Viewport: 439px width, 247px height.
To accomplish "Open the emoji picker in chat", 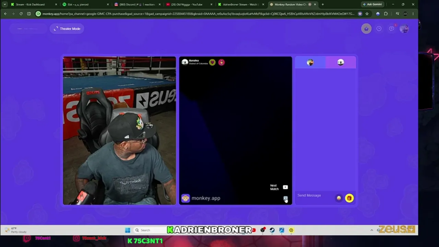I will tap(339, 198).
